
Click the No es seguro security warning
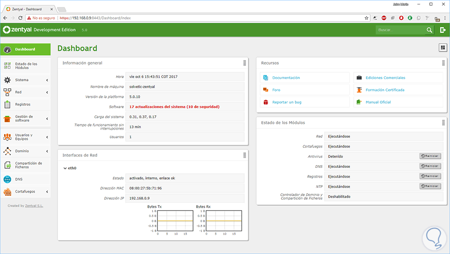[41, 18]
